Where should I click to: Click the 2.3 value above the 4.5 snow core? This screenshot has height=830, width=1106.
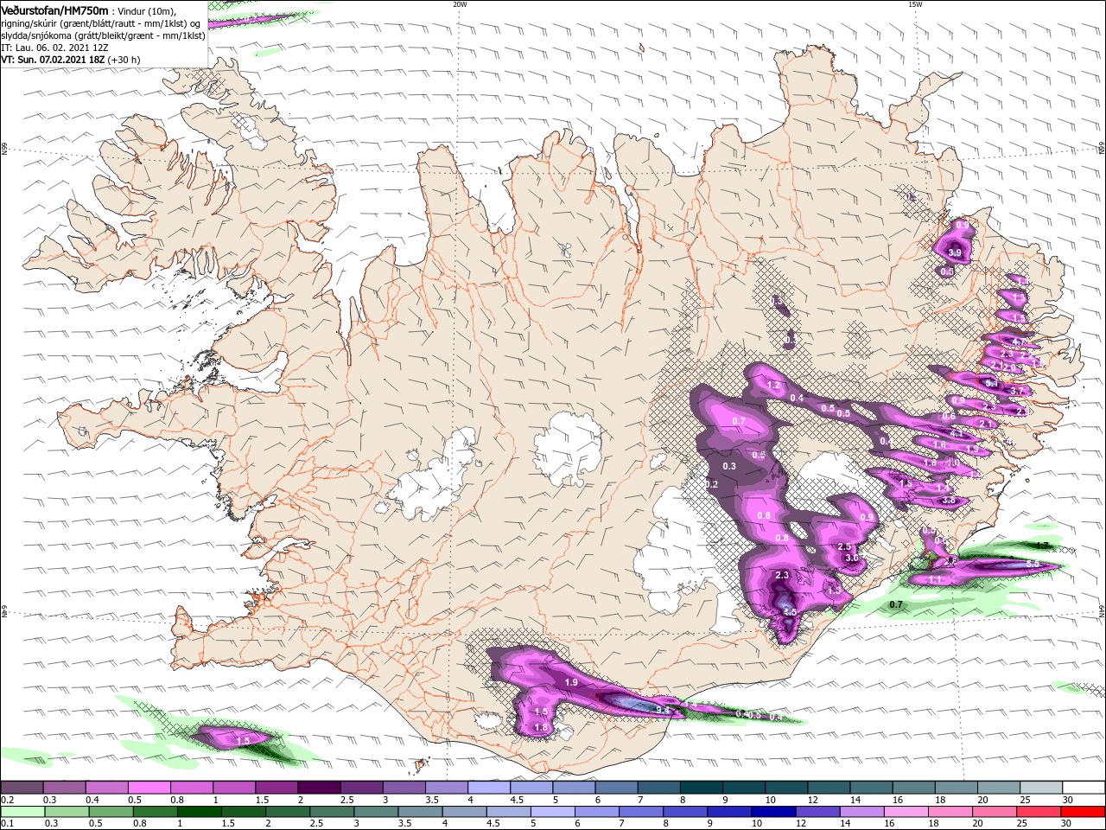(x=783, y=575)
